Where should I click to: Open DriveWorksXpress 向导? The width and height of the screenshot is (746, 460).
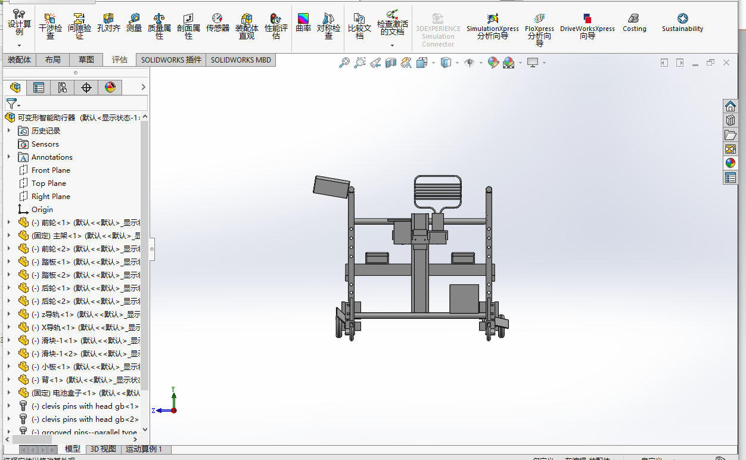coord(588,27)
